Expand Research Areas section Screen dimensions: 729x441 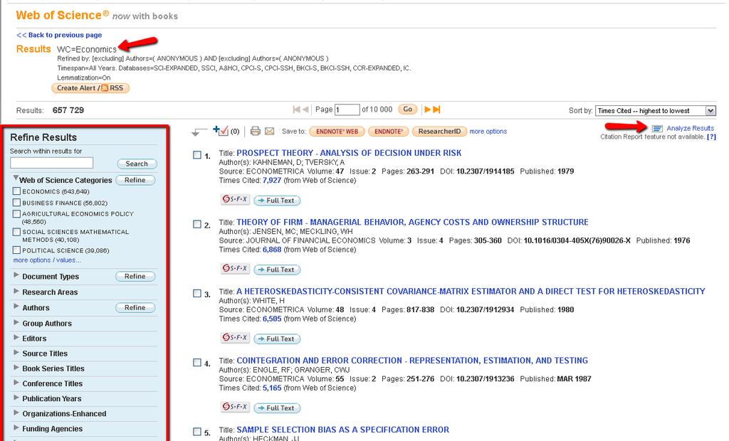point(16,291)
